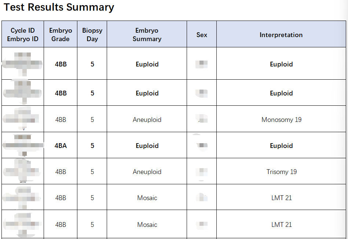Select the first row's Euploid interpretation cell
The height and width of the screenshot is (239, 348).
click(x=281, y=64)
